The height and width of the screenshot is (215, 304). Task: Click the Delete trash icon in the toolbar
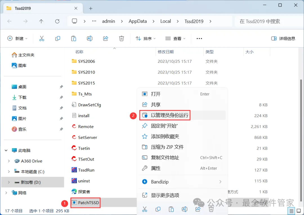coord(121,38)
